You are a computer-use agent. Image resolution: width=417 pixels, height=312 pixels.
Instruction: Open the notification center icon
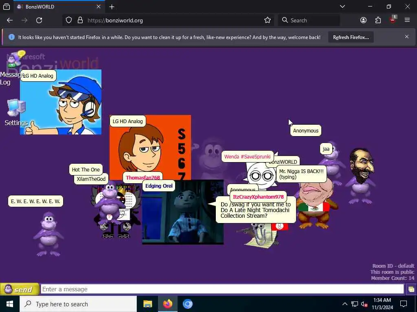coord(404,304)
